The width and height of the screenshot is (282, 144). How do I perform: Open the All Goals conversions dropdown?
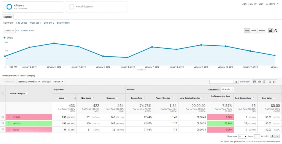[227, 89]
